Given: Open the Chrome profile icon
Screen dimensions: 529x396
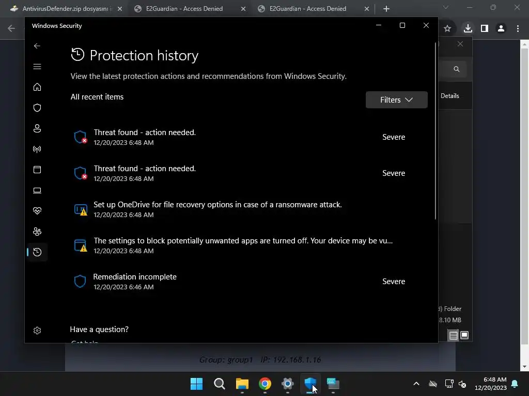Looking at the screenshot, I should coord(501,29).
